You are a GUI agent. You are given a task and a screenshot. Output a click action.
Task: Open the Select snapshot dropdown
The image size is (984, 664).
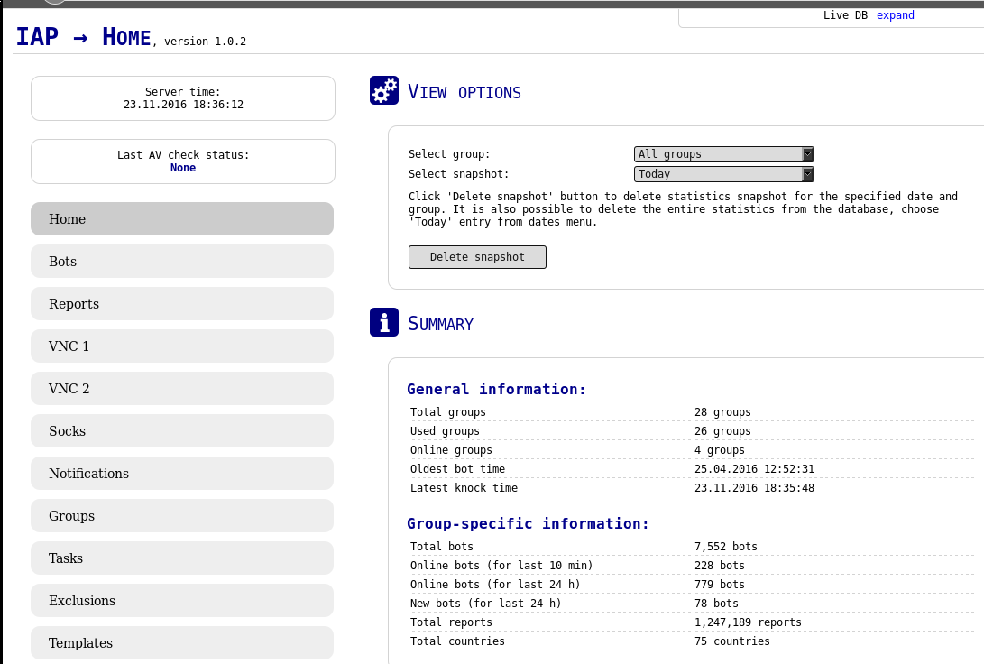723,174
